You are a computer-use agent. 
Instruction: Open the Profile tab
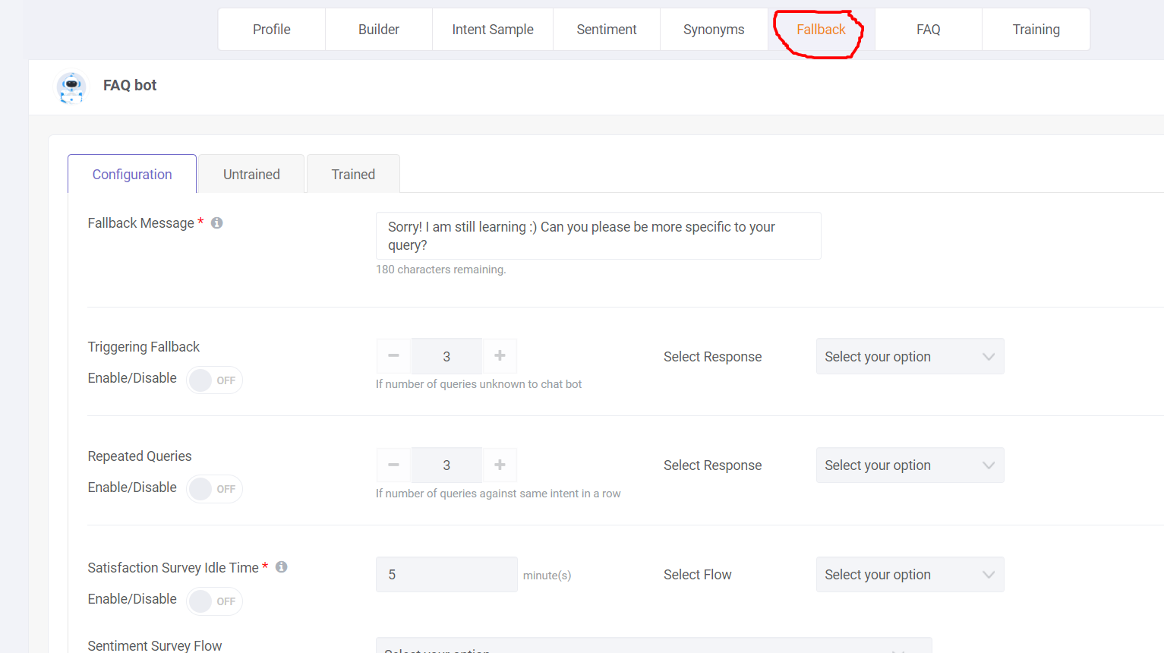272,30
